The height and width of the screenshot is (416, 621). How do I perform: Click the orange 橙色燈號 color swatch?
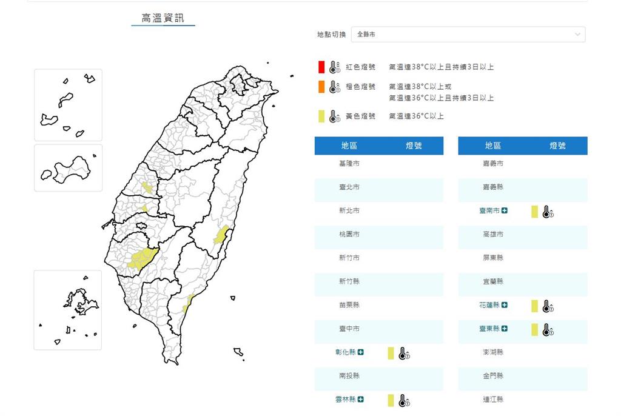(x=321, y=87)
